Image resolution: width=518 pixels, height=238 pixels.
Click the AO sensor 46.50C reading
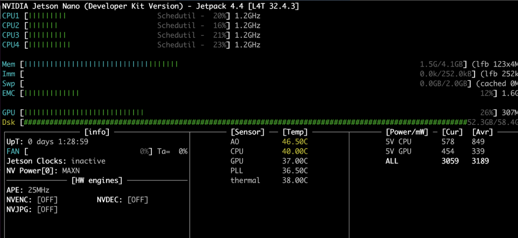(295, 142)
